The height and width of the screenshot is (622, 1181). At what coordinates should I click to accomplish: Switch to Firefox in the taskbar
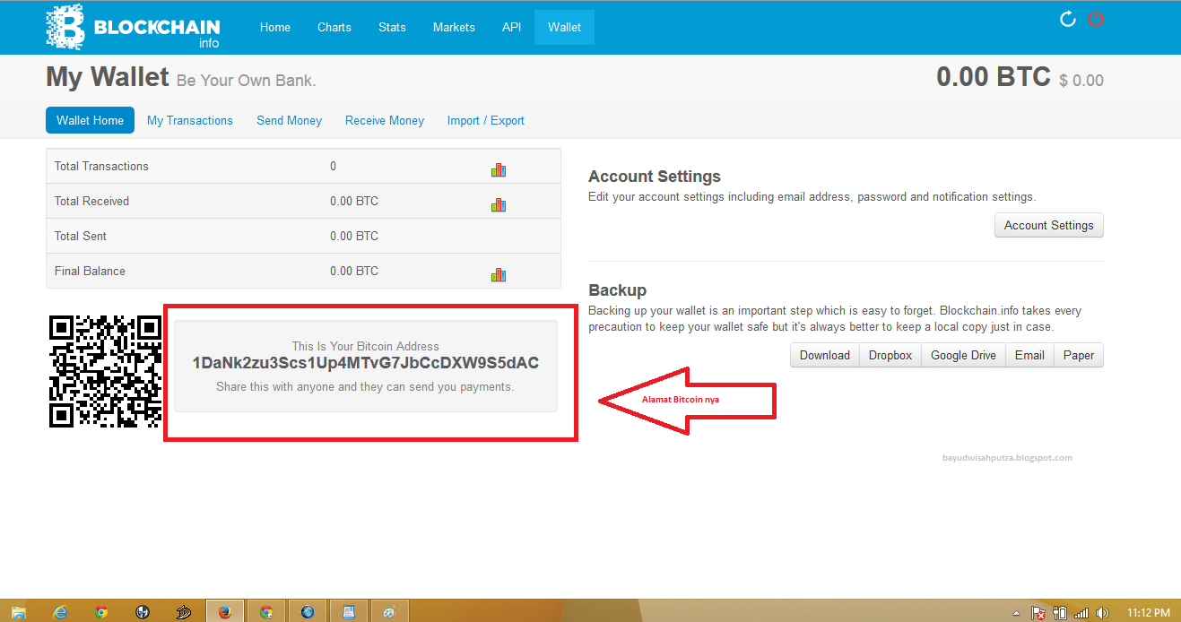[224, 612]
